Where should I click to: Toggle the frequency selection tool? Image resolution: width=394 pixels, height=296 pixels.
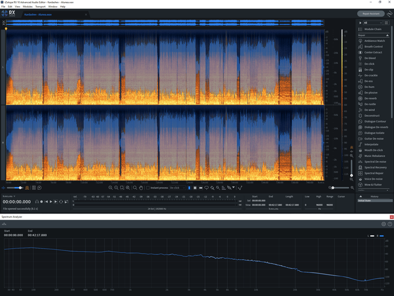click(201, 188)
